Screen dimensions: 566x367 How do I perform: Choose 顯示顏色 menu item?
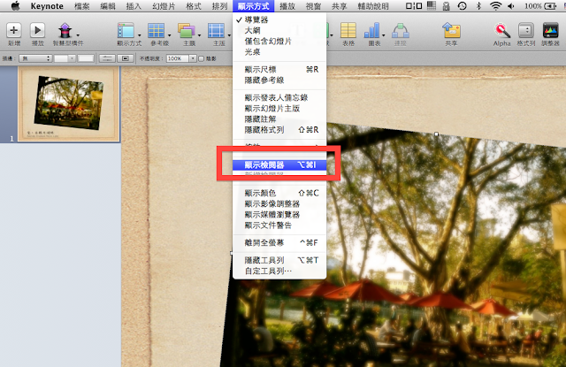coord(279,193)
